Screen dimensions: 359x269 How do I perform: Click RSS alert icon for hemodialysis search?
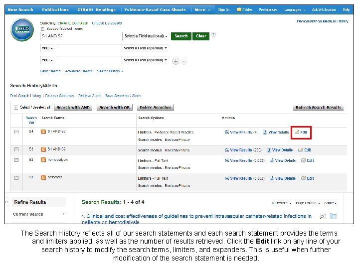[43, 160]
